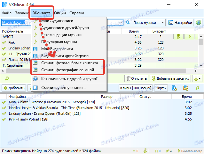Open the Закачка menu

coord(22,13)
